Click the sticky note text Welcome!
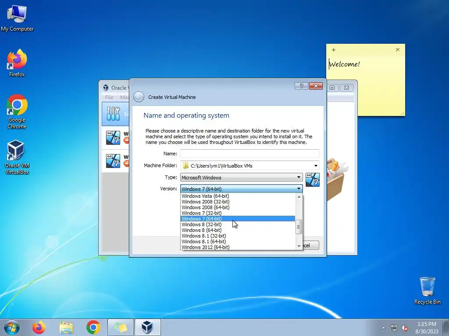This screenshot has width=449, height=336. pyautogui.click(x=344, y=64)
